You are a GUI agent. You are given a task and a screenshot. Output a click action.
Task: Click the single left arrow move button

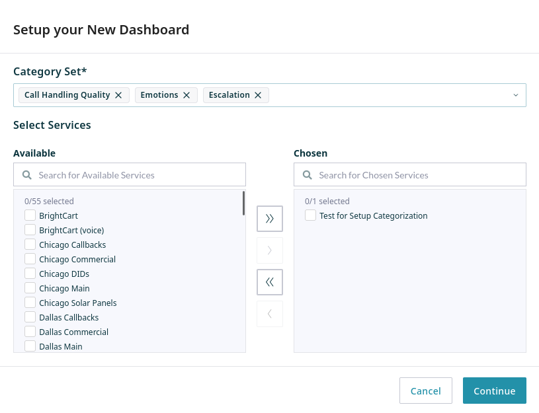269,314
